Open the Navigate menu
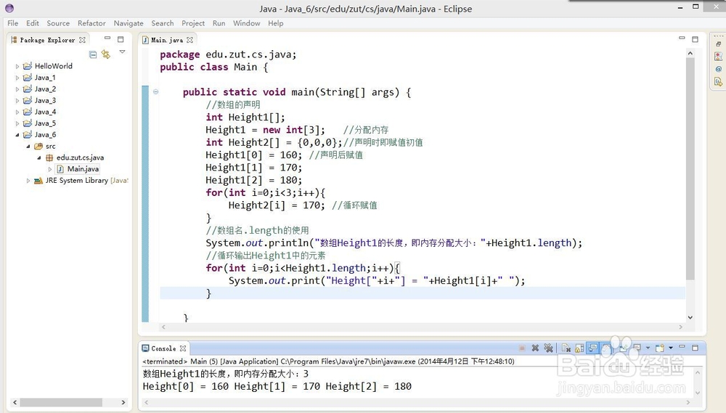This screenshot has width=726, height=413. coord(129,23)
